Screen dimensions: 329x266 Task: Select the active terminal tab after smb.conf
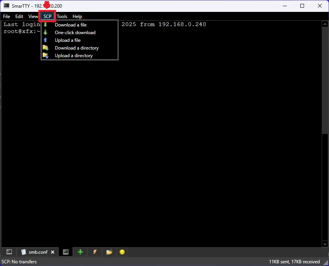[66, 252]
